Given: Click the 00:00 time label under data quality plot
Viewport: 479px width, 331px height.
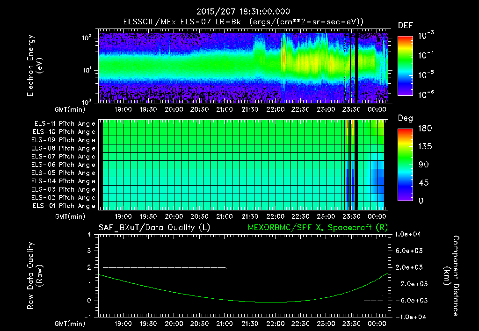Looking at the screenshot, I should 377,324.
